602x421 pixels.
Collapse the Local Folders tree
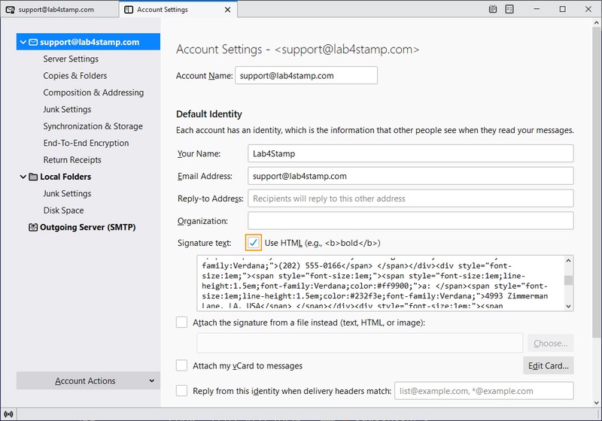click(23, 177)
